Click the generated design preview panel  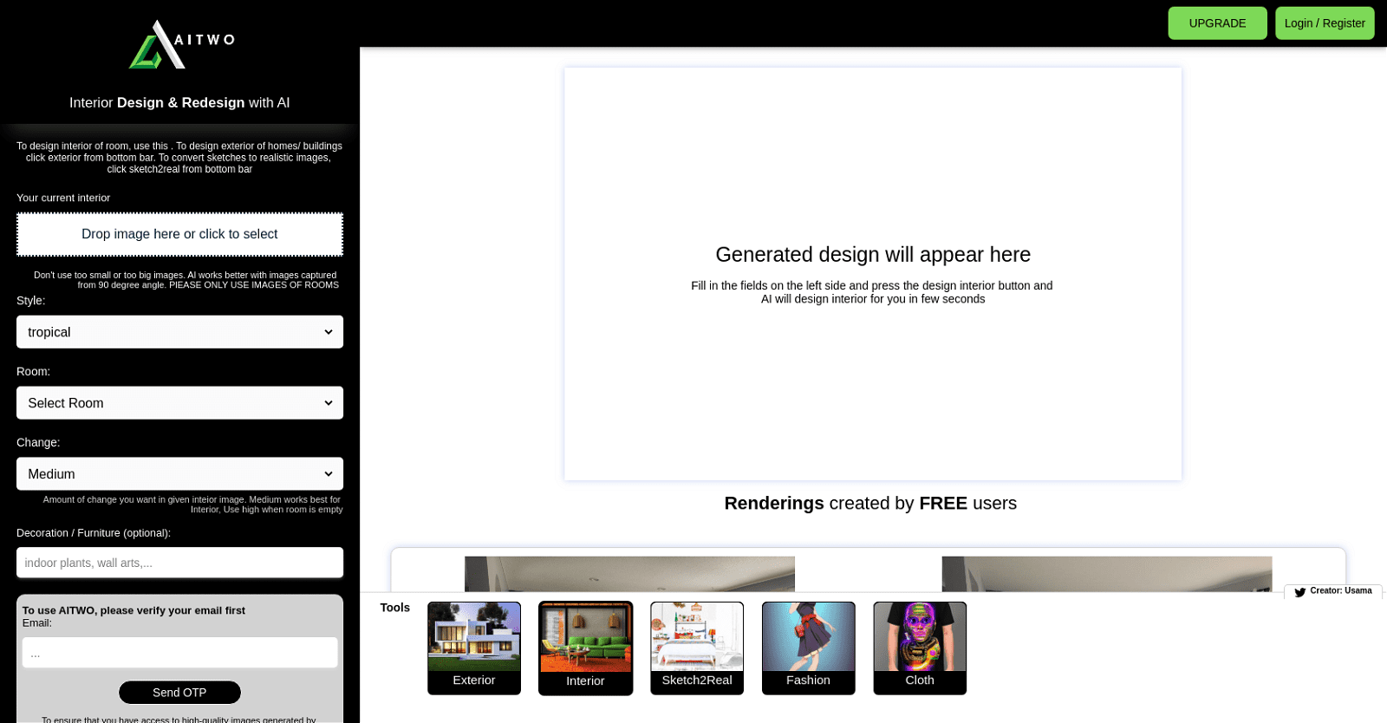tap(872, 274)
